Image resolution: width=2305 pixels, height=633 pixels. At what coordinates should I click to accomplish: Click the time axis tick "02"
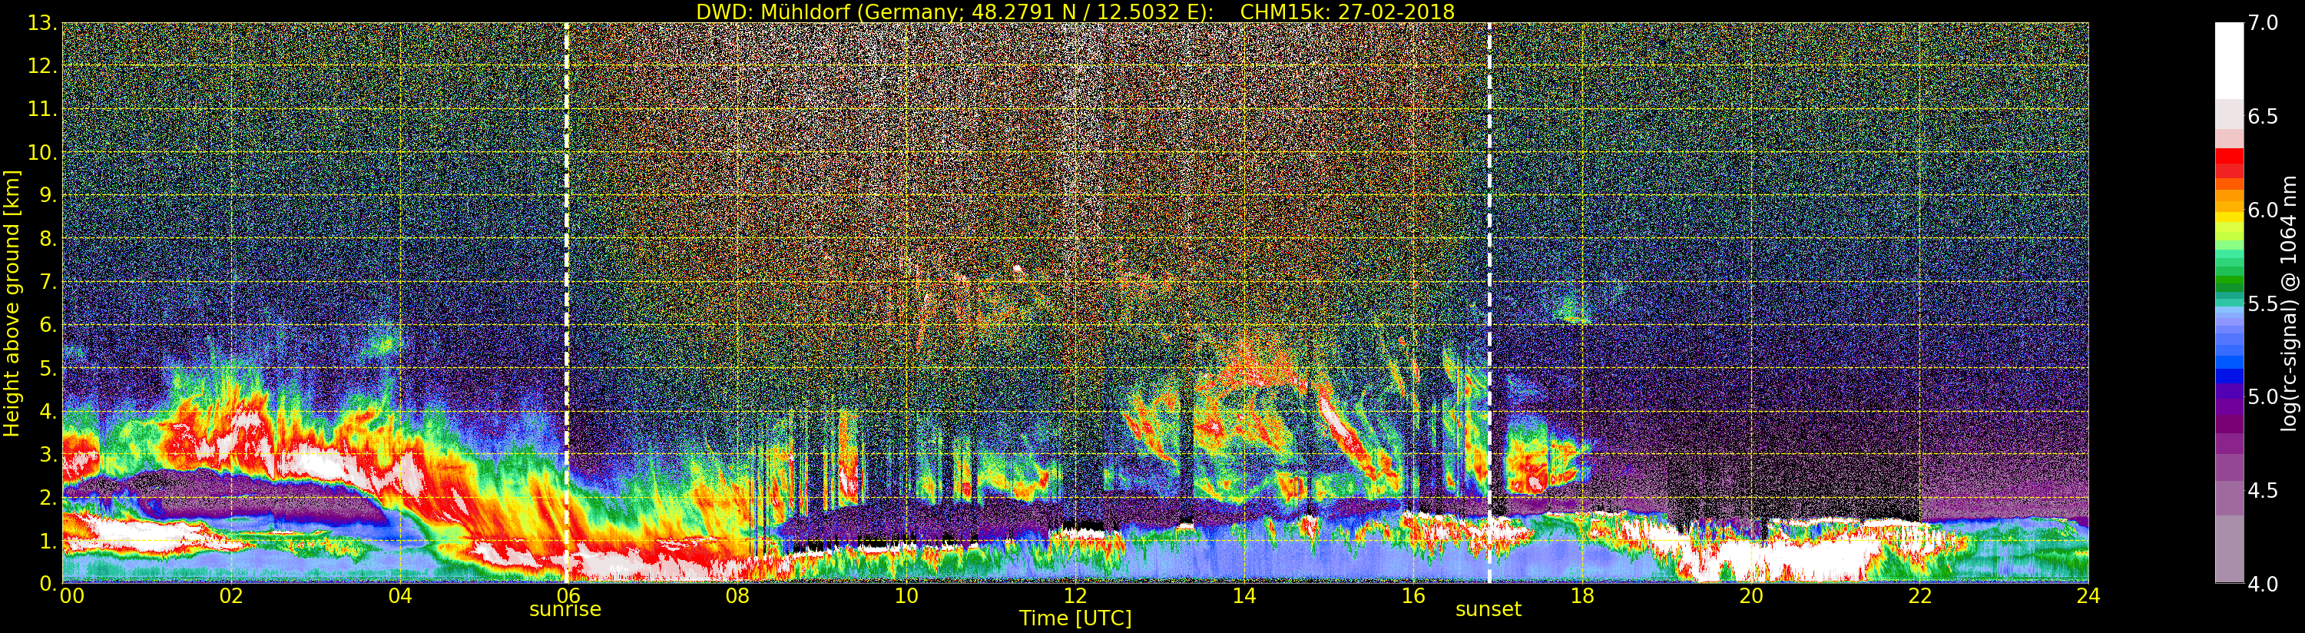231,596
